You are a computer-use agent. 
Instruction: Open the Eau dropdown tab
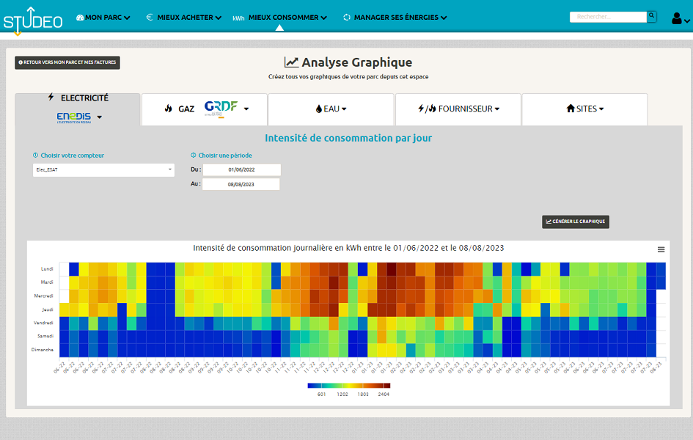(331, 109)
